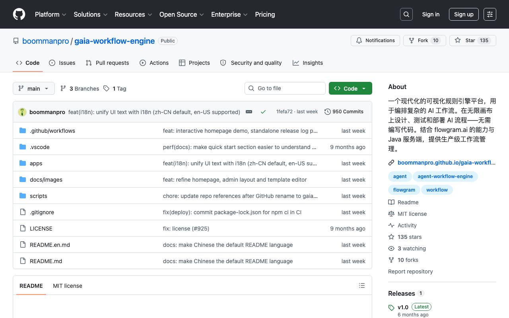Expand the Solutions menu

tap(91, 14)
